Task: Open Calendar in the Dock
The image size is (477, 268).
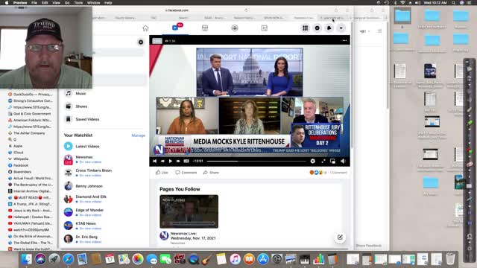Action: 110,259
